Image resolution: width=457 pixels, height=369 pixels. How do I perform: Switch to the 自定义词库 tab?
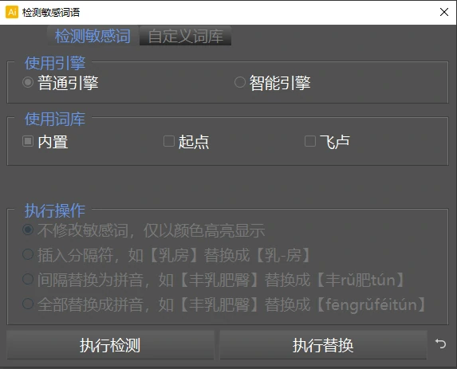click(x=185, y=36)
